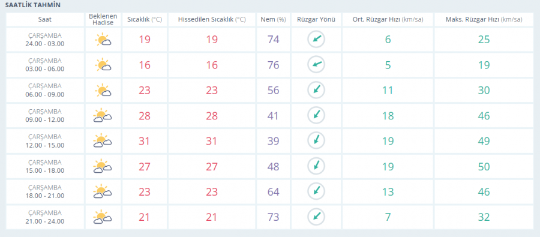
Task: Click humidity value 73
Action: pos(273,217)
